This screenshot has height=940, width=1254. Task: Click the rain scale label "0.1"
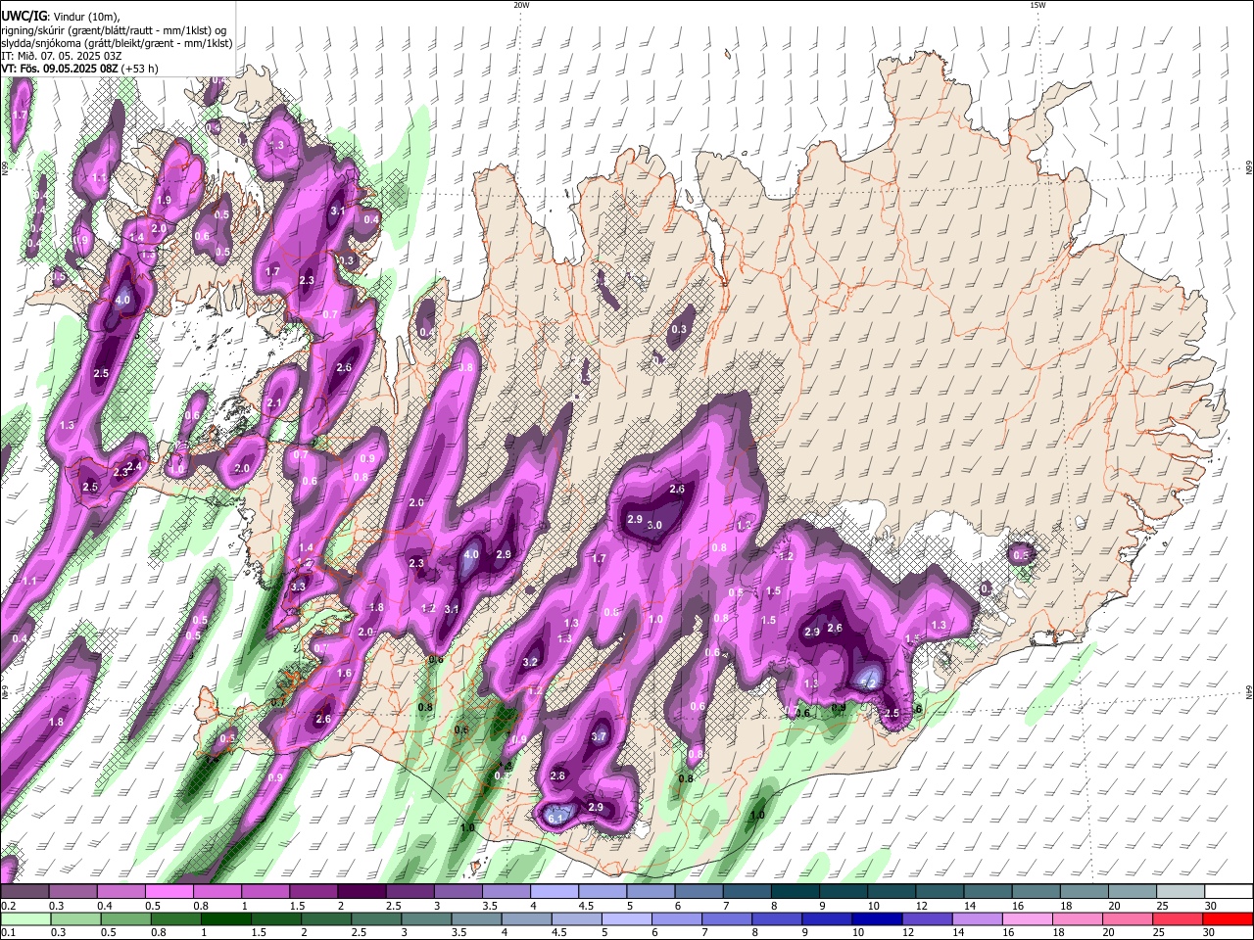coord(7,932)
